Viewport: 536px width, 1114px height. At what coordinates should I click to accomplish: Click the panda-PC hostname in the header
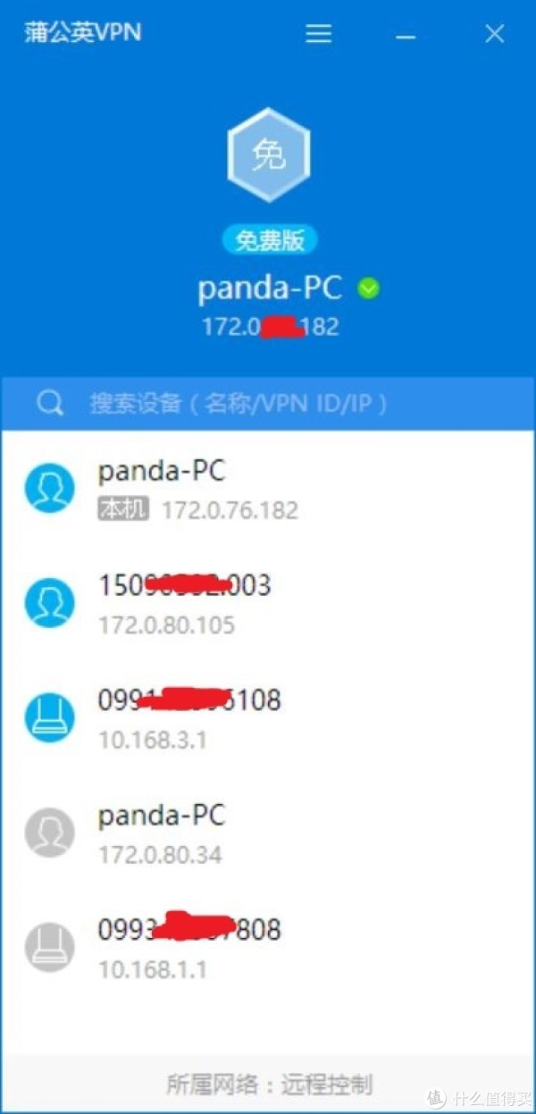[x=270, y=289]
